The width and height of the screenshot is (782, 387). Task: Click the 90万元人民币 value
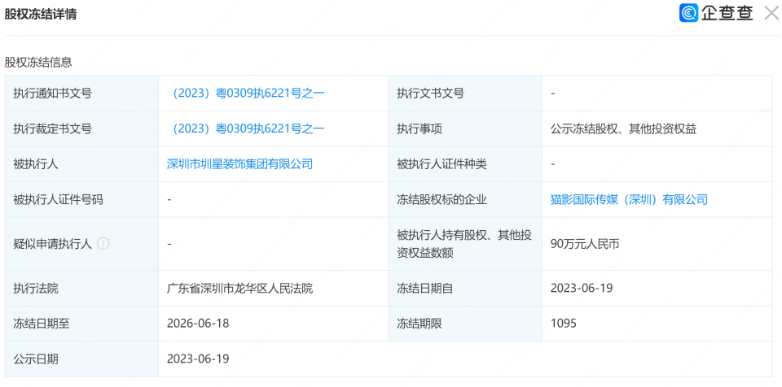[585, 244]
